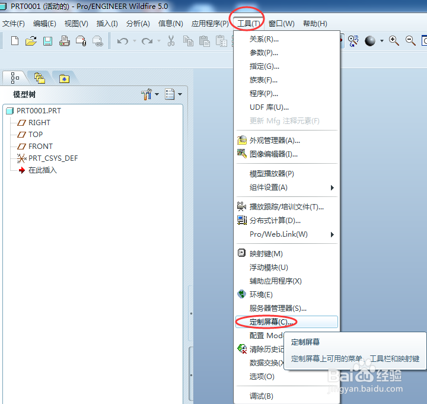Expand 组件设置(A) submenu
The width and height of the screenshot is (427, 404).
(287, 187)
